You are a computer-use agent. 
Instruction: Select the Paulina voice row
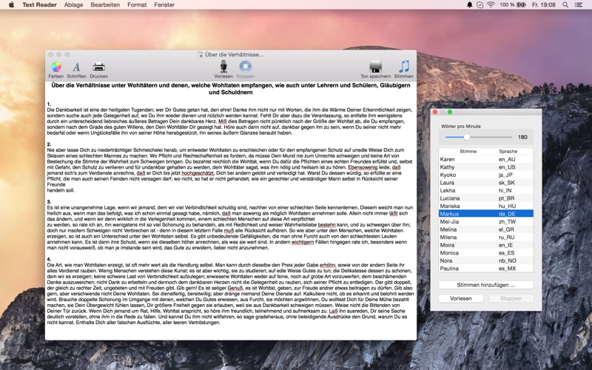click(486, 269)
